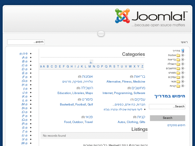Open the פנאי category heading

click(89, 117)
